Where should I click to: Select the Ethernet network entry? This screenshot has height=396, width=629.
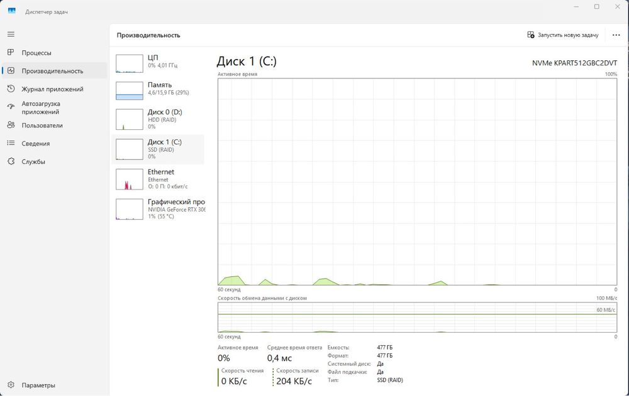158,179
